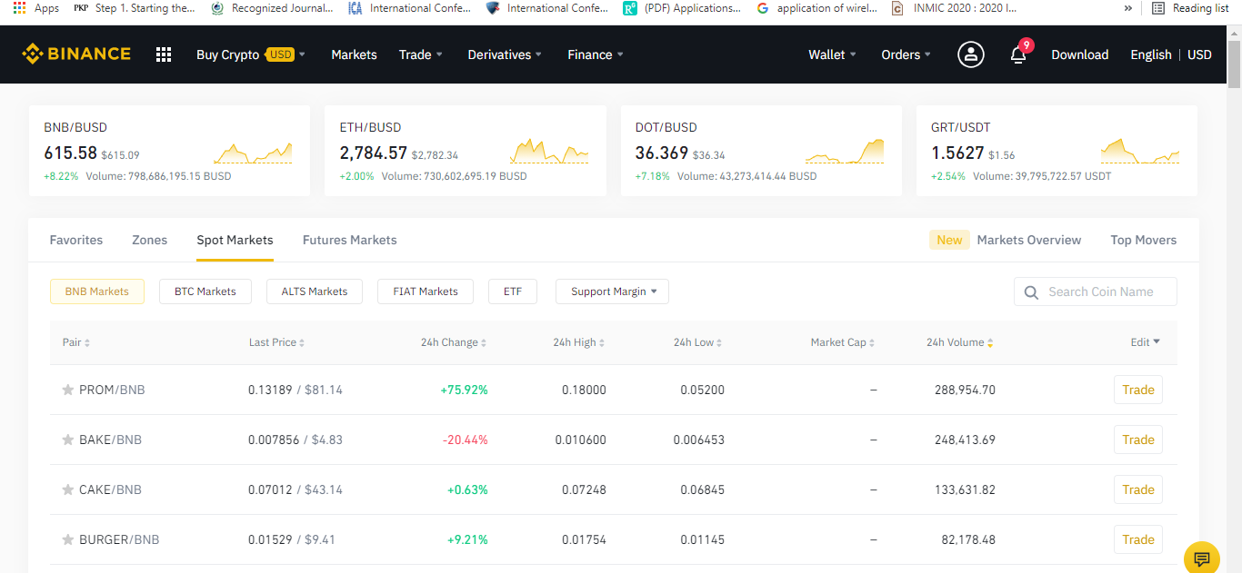Open the Edit columns dropdown
This screenshot has height=573, width=1242.
[x=1146, y=342]
